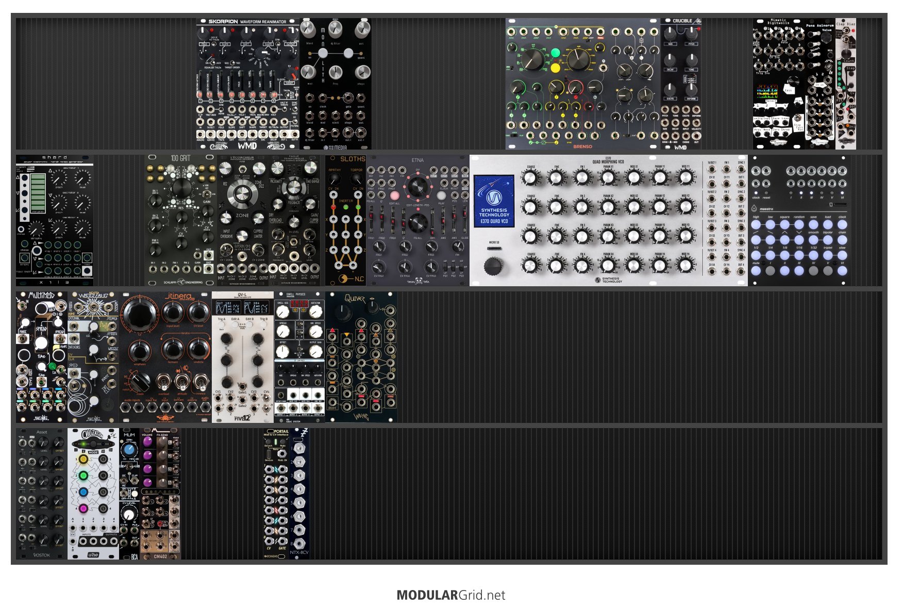Click the E370 encoder knob below Micro SD

[x=493, y=266]
